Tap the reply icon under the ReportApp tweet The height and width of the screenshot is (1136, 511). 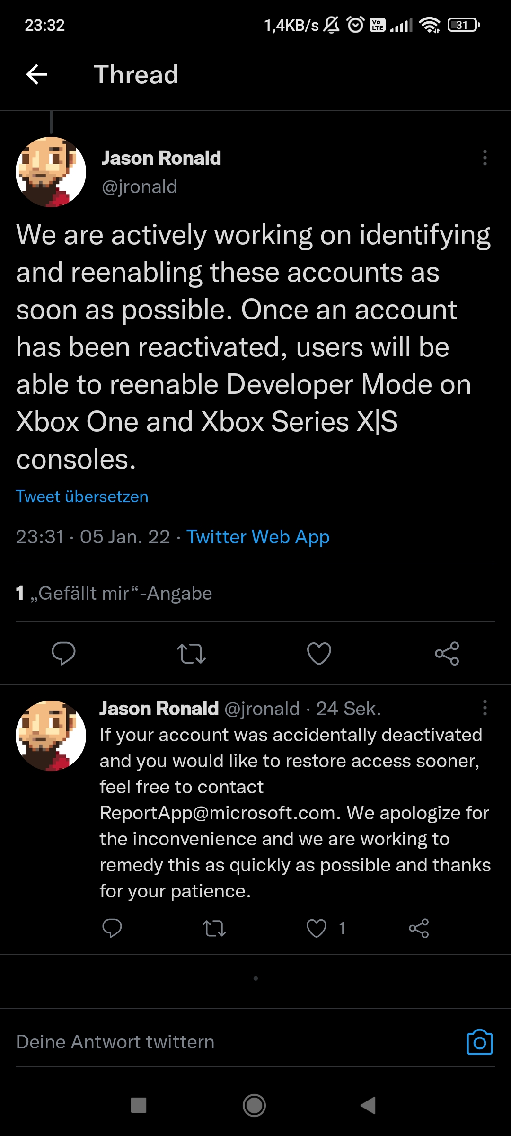pyautogui.click(x=112, y=928)
